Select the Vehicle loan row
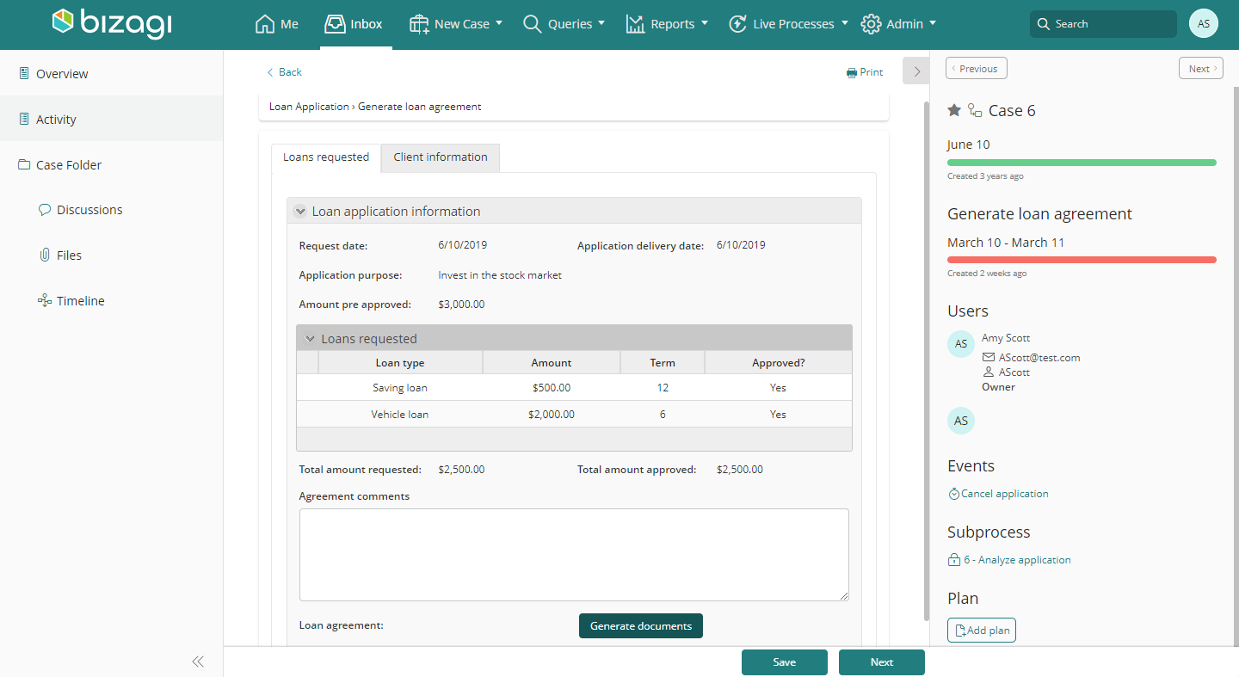This screenshot has width=1239, height=677. [x=574, y=415]
